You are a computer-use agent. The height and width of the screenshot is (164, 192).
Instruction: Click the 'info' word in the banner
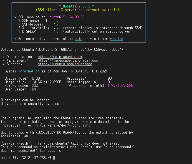click(x=40, y=39)
